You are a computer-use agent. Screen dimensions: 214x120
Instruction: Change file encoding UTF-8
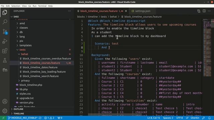pos(180,118)
